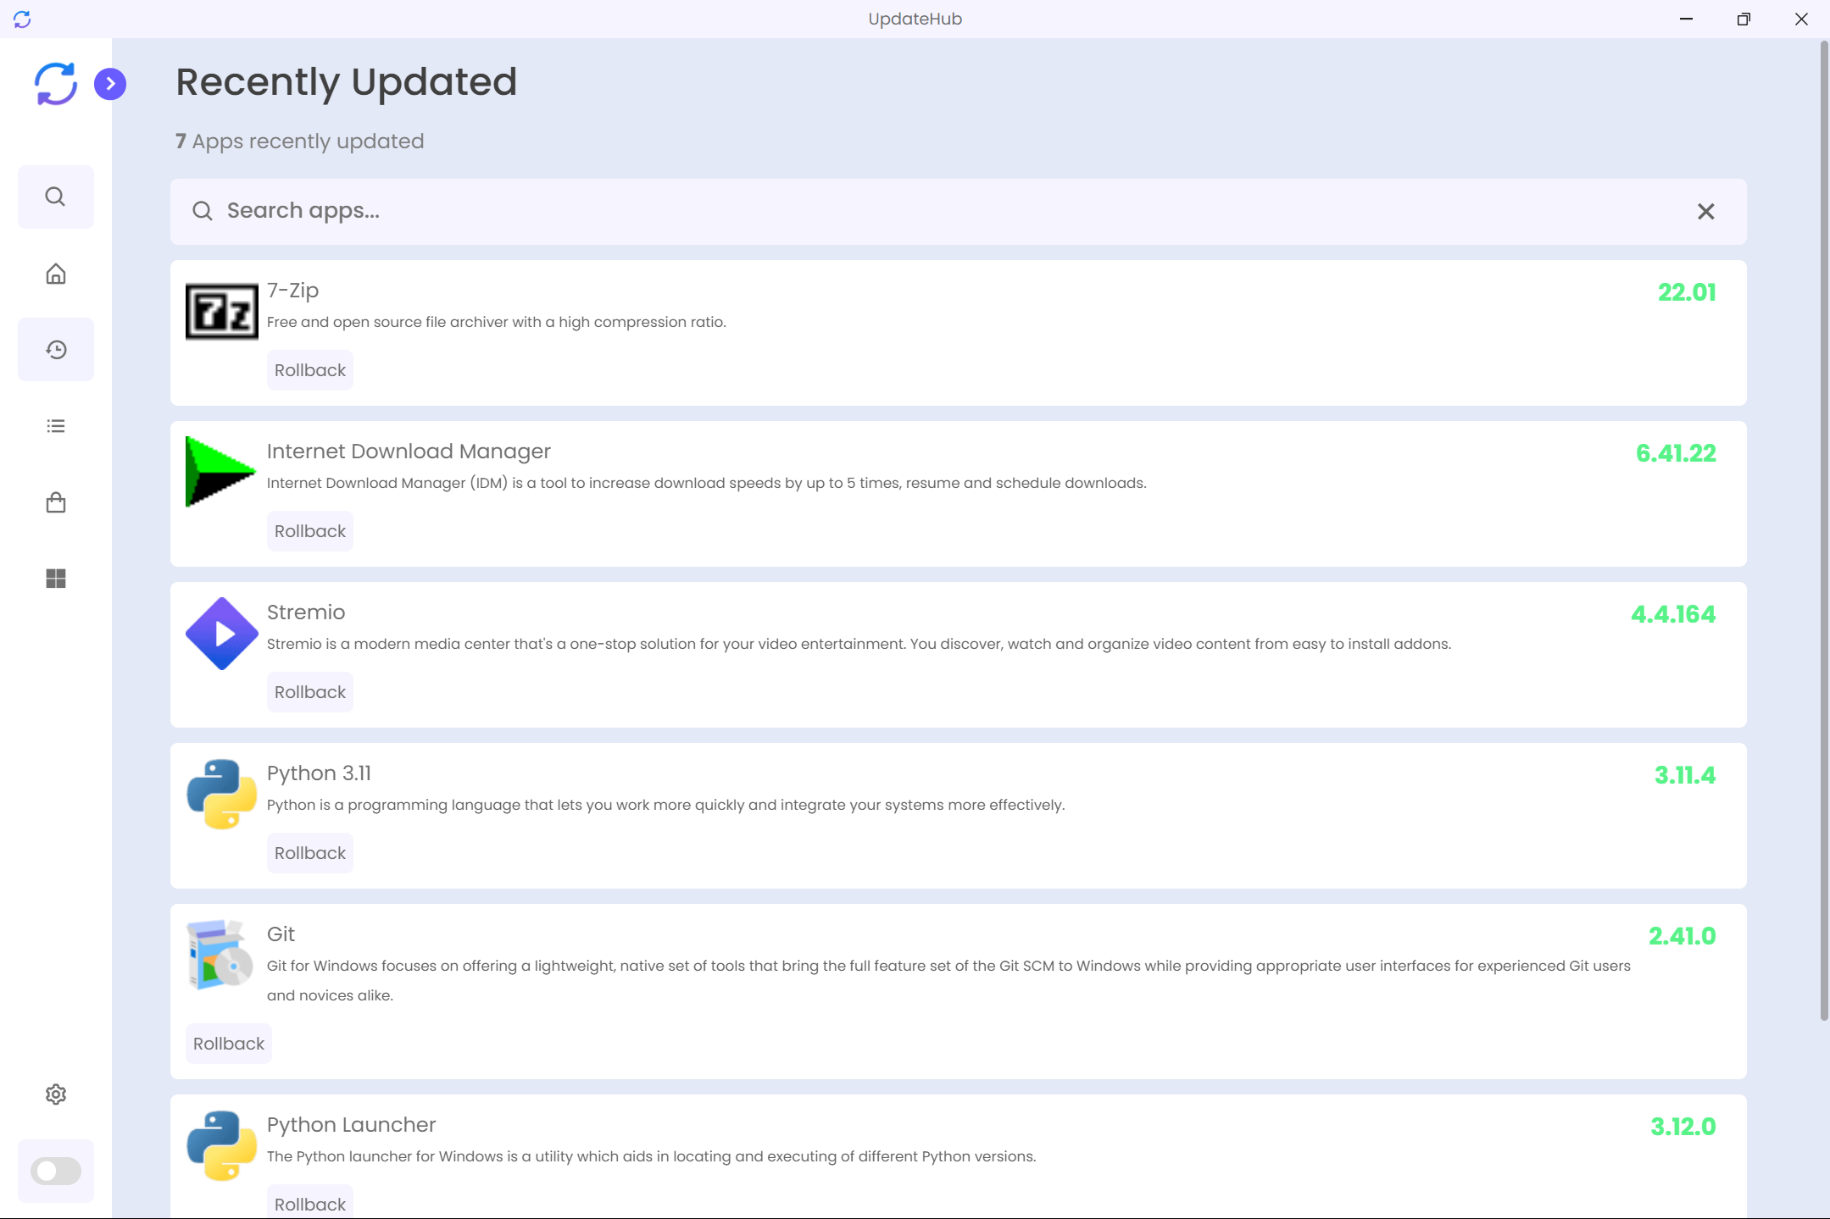This screenshot has height=1219, width=1830.
Task: Rollback the Git update
Action: coord(228,1044)
